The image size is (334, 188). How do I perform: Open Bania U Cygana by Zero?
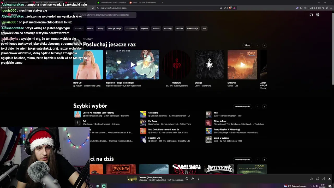[x=236, y=139]
